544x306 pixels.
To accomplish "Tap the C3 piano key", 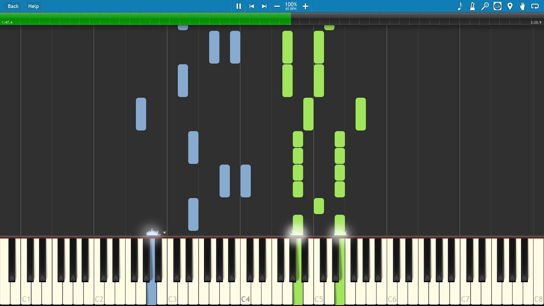I will 172,293.
